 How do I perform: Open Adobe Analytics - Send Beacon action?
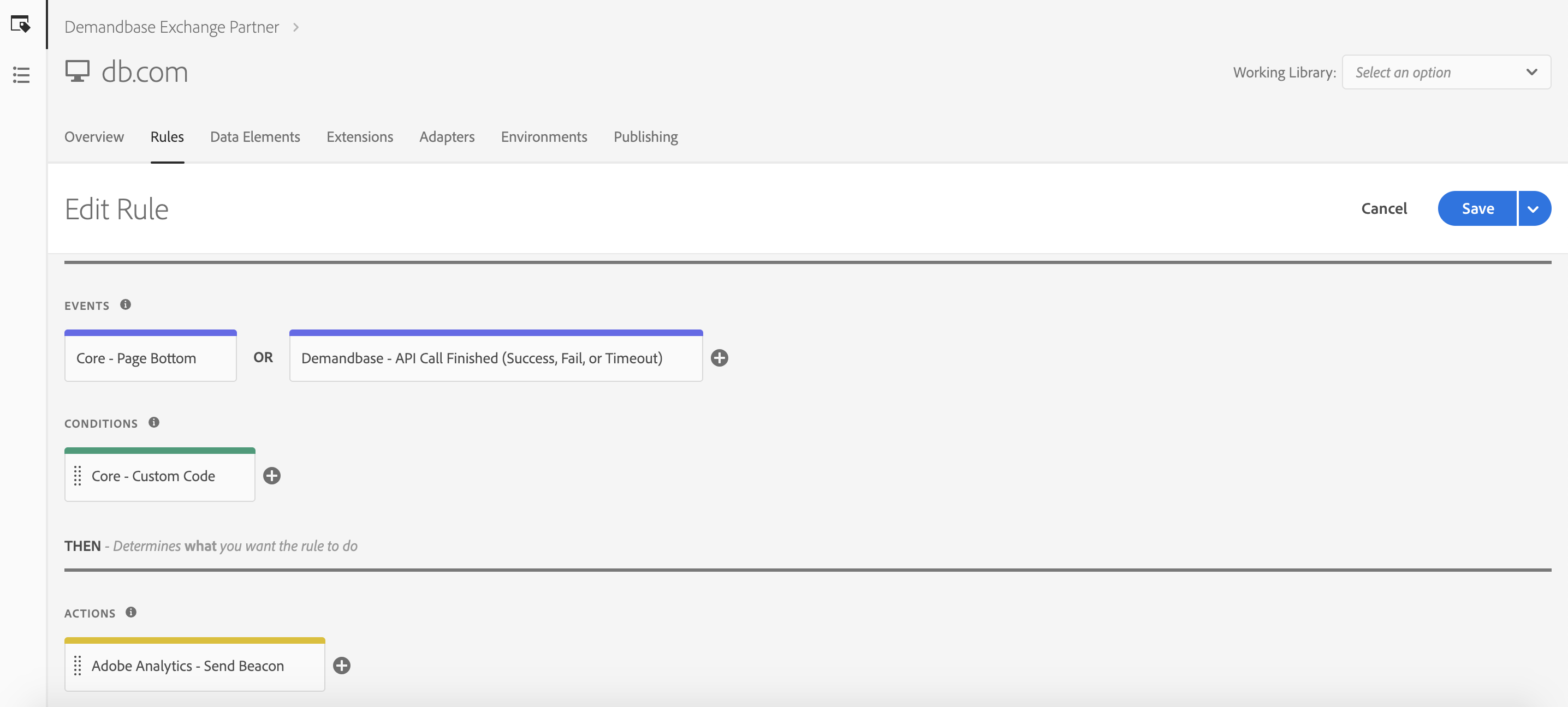[x=195, y=664]
